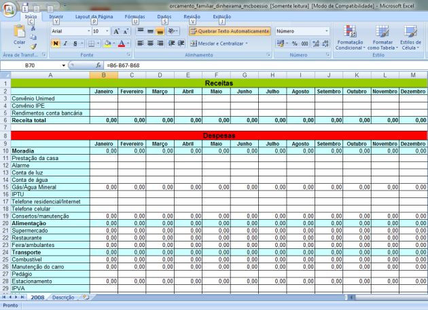
Task: Decrease font size with small A icon
Action: click(x=126, y=31)
